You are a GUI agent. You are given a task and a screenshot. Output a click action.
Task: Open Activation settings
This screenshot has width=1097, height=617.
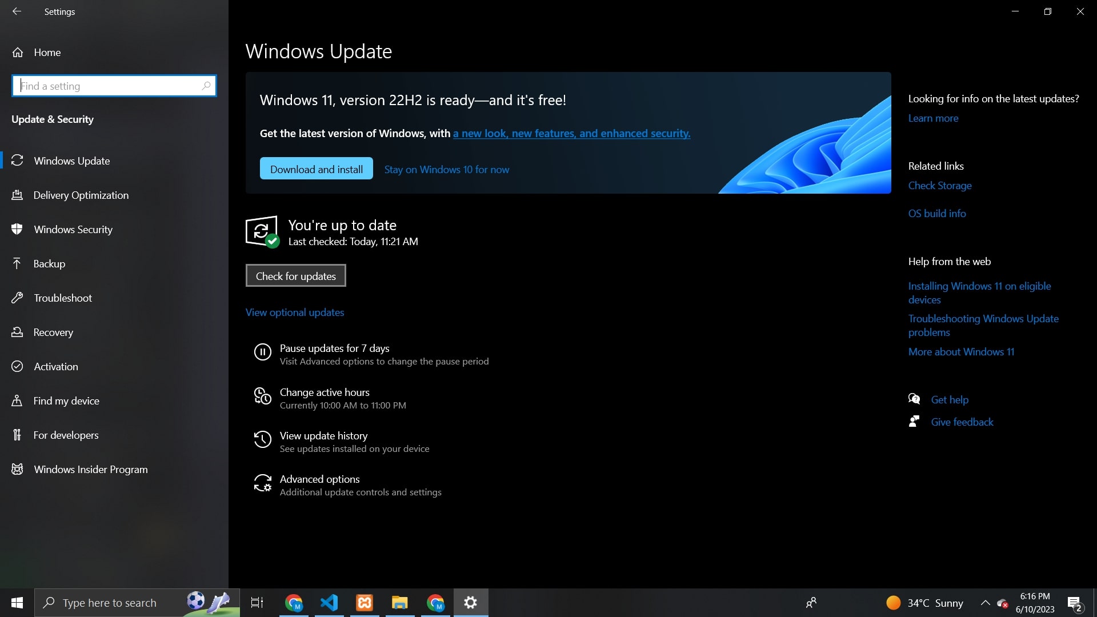click(x=114, y=367)
